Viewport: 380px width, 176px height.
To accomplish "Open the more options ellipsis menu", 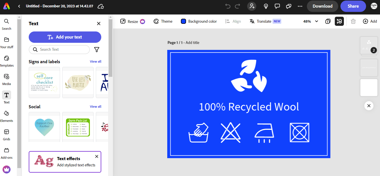I will [x=300, y=6].
